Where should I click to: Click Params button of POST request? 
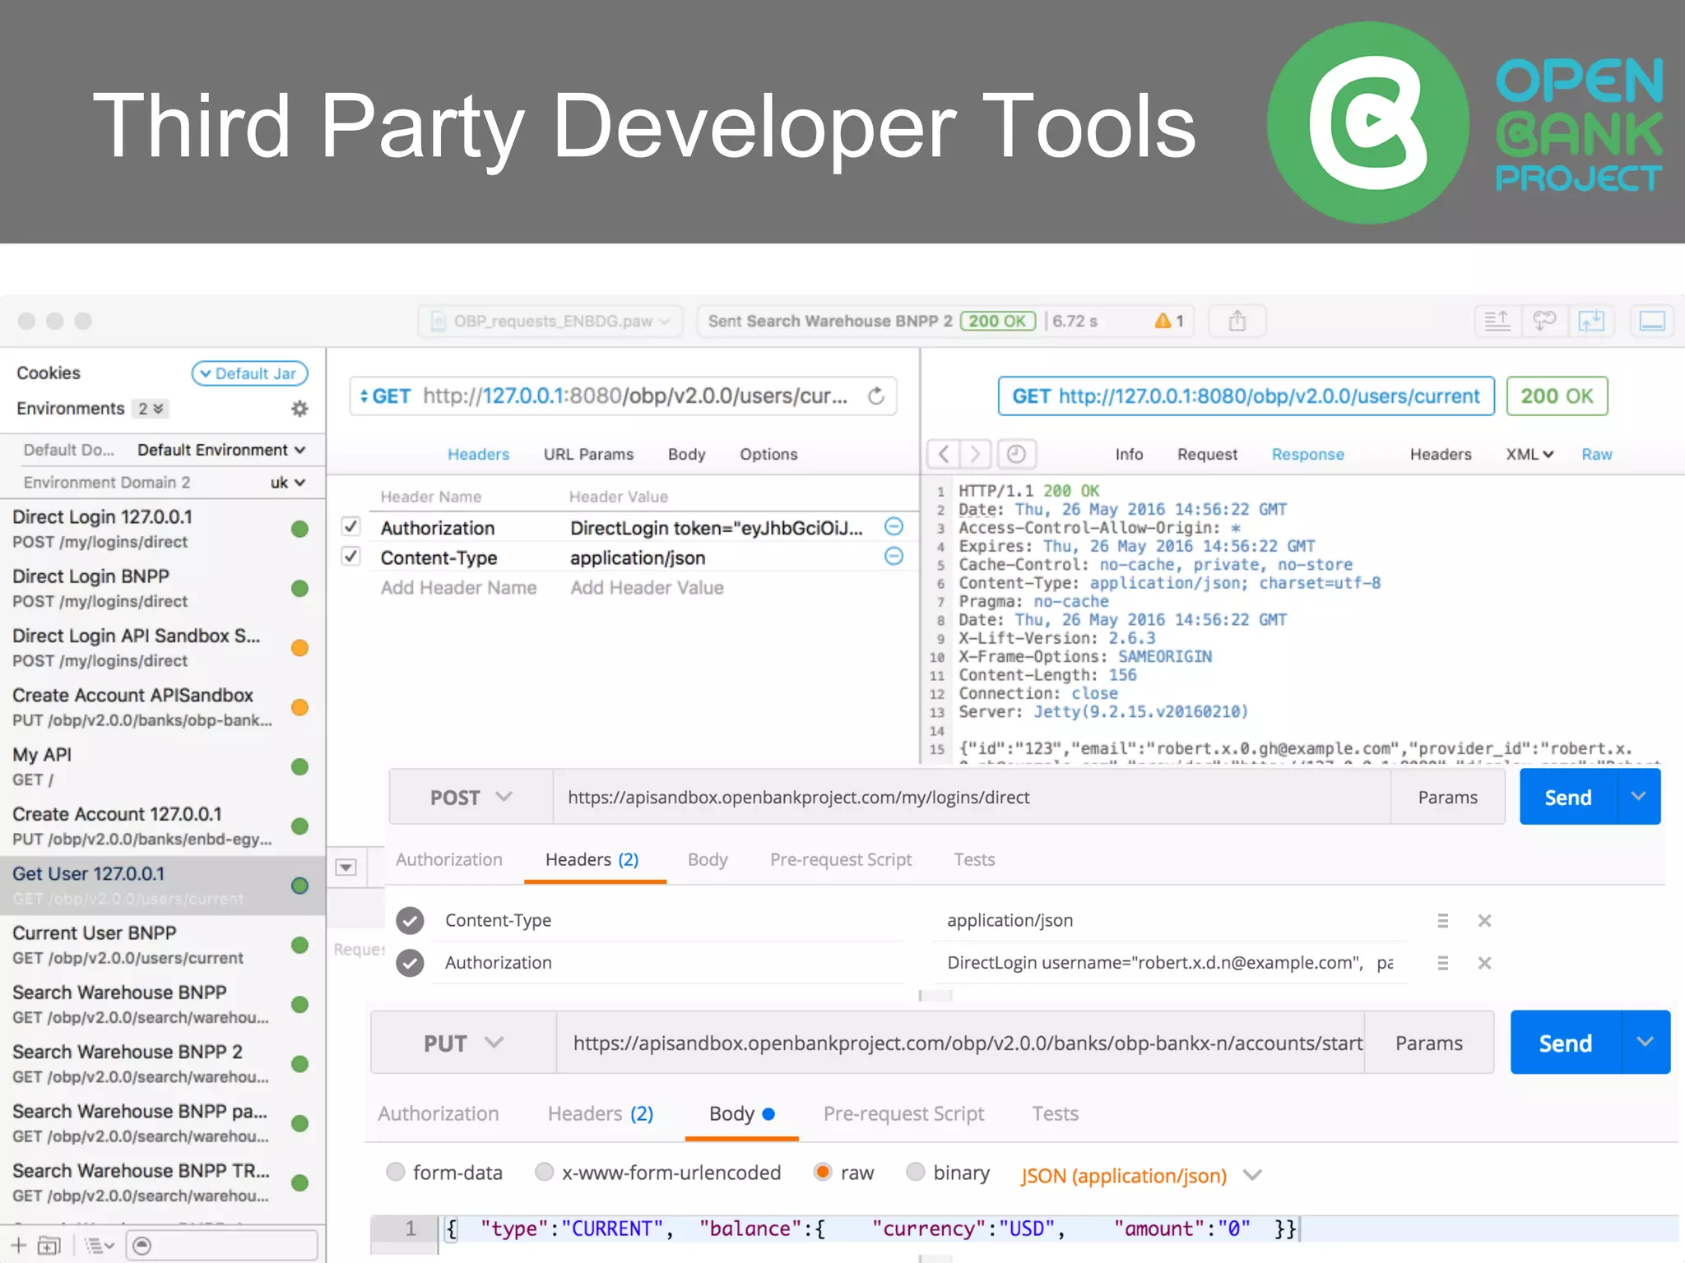[1447, 797]
